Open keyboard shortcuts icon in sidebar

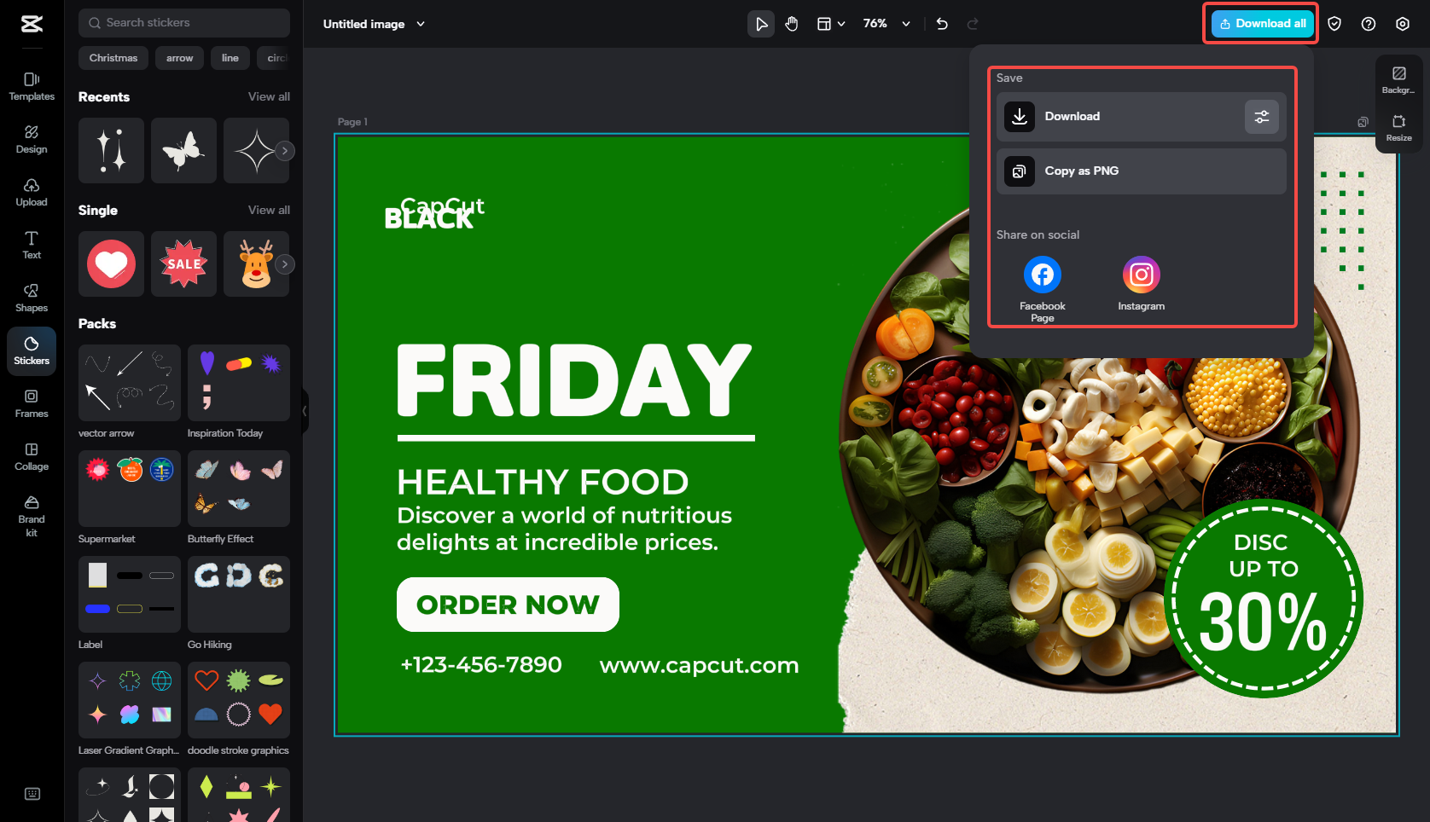[32, 794]
